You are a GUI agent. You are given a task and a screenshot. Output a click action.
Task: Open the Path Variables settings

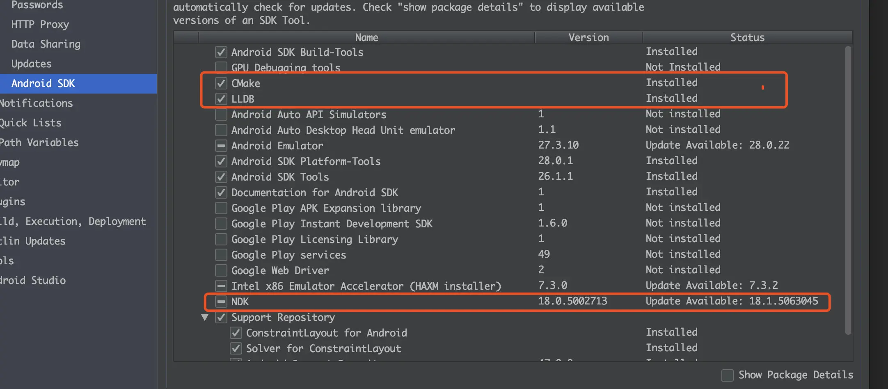[x=39, y=142]
